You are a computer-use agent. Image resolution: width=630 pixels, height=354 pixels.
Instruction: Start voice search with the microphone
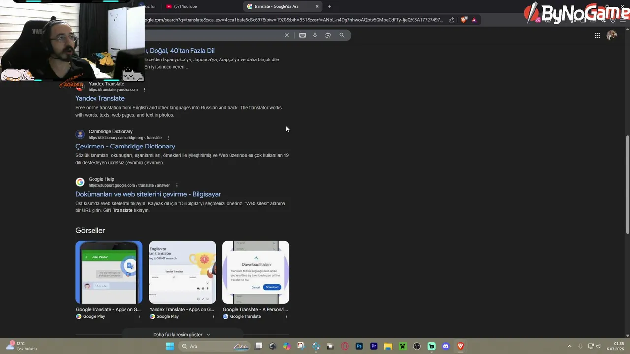315,35
